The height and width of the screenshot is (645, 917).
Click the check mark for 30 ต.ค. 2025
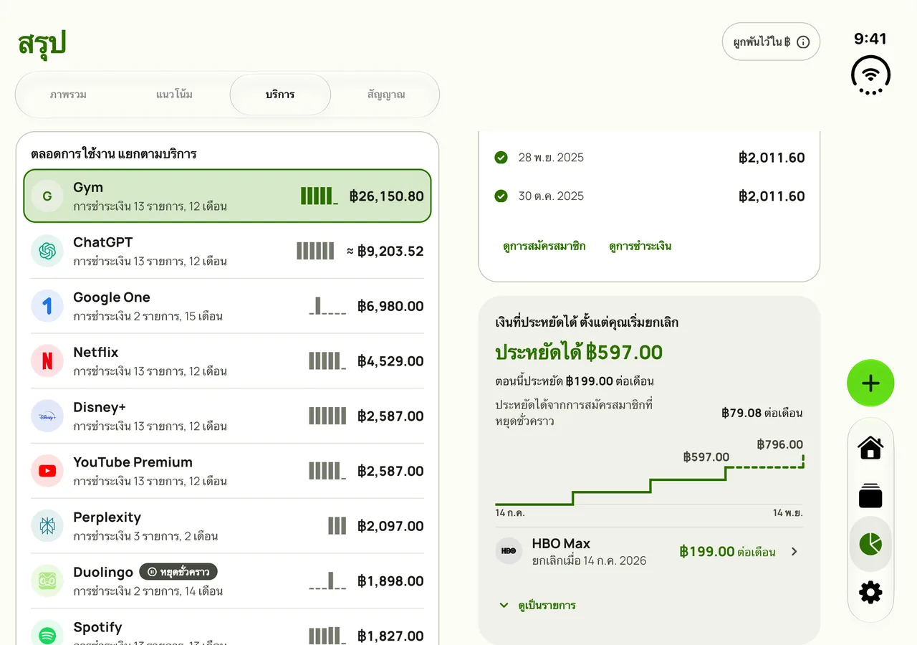[501, 196]
